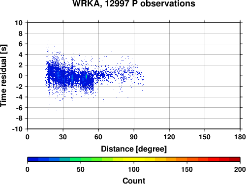Click the x-axis tick label 90
This screenshot has height=184, width=246.
coord(134,137)
